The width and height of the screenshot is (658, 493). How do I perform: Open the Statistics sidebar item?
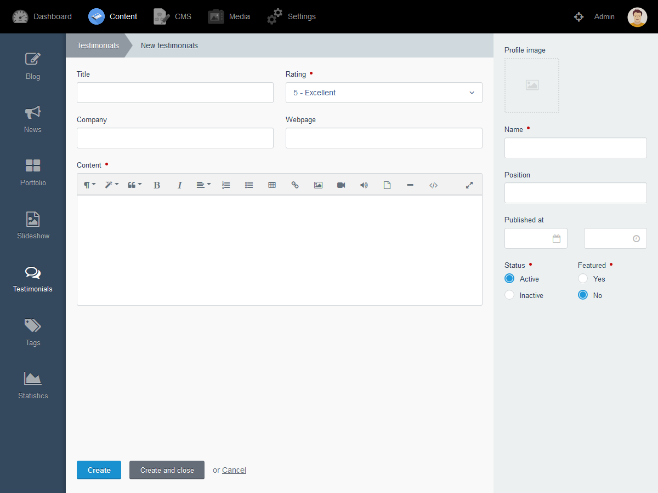tap(33, 385)
